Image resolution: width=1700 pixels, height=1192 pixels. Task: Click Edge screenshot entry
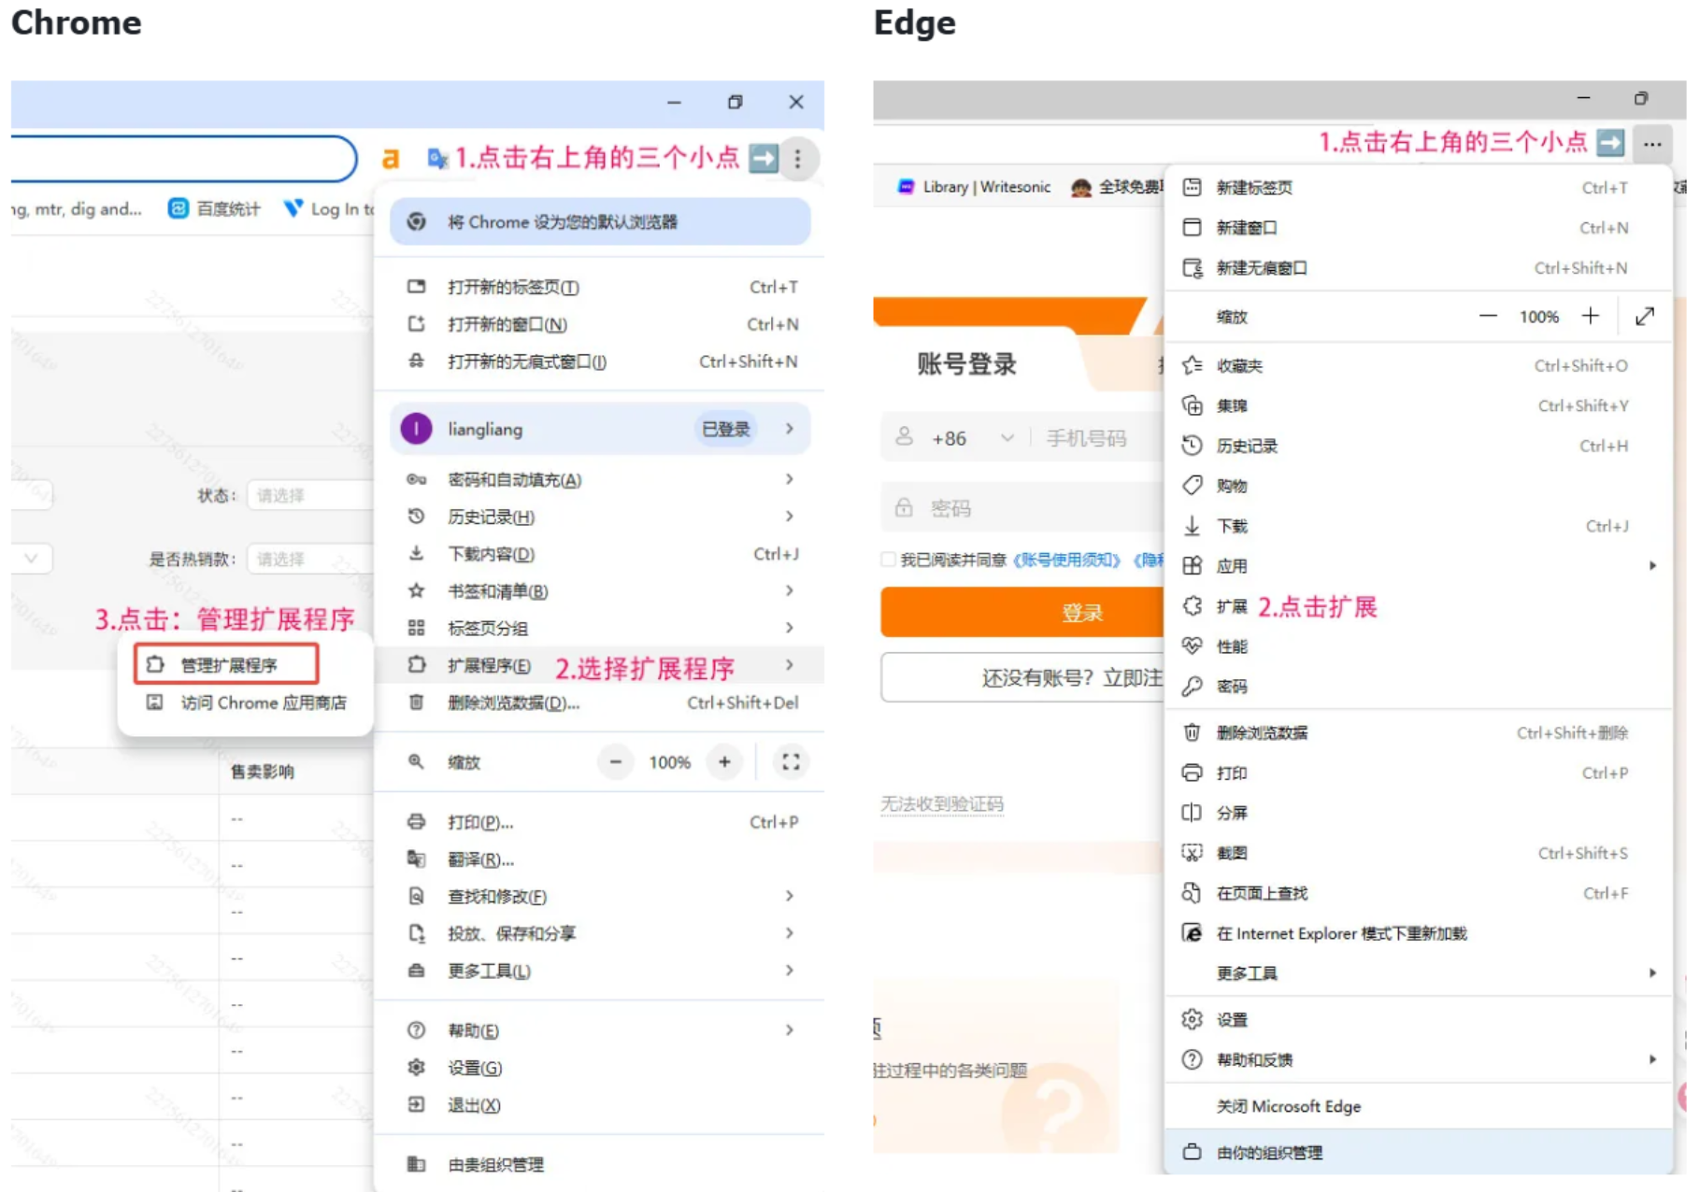(1418, 853)
